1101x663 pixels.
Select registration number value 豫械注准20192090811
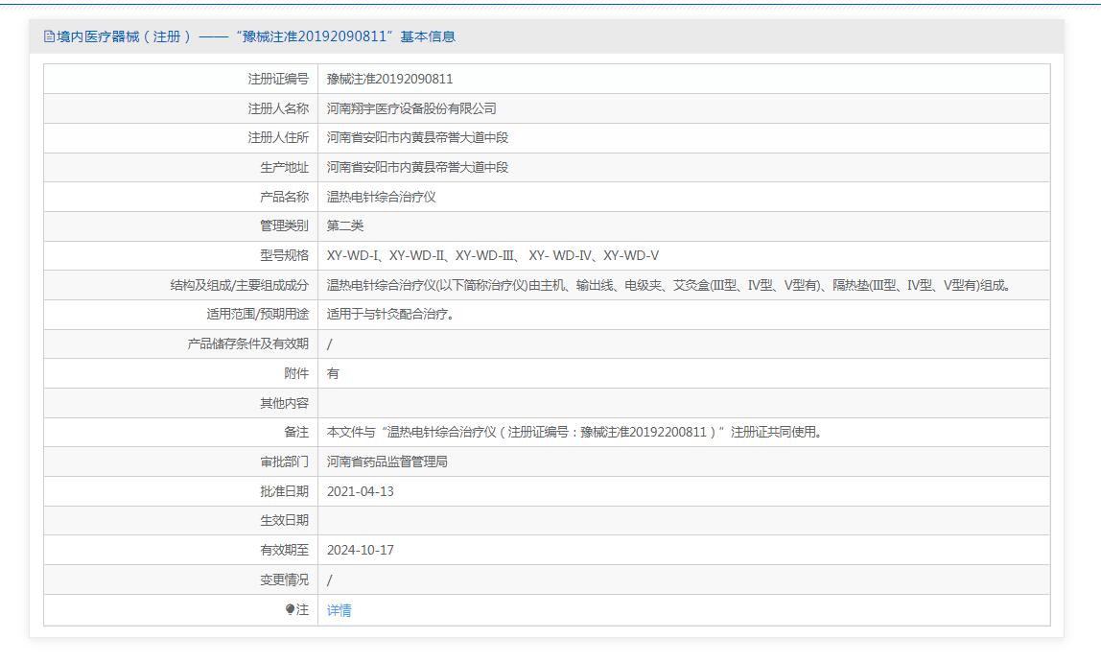tap(389, 79)
